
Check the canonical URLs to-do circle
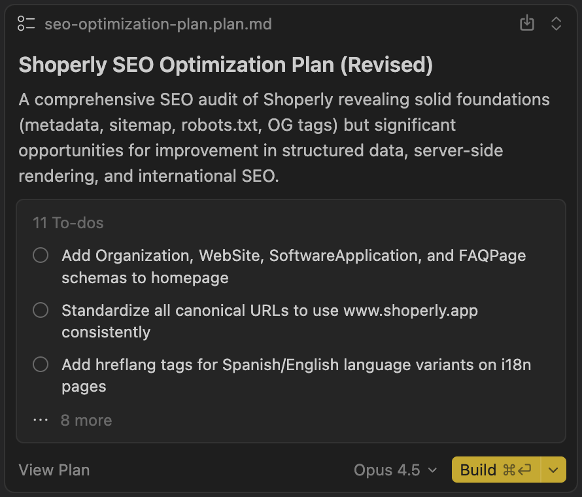(x=41, y=310)
